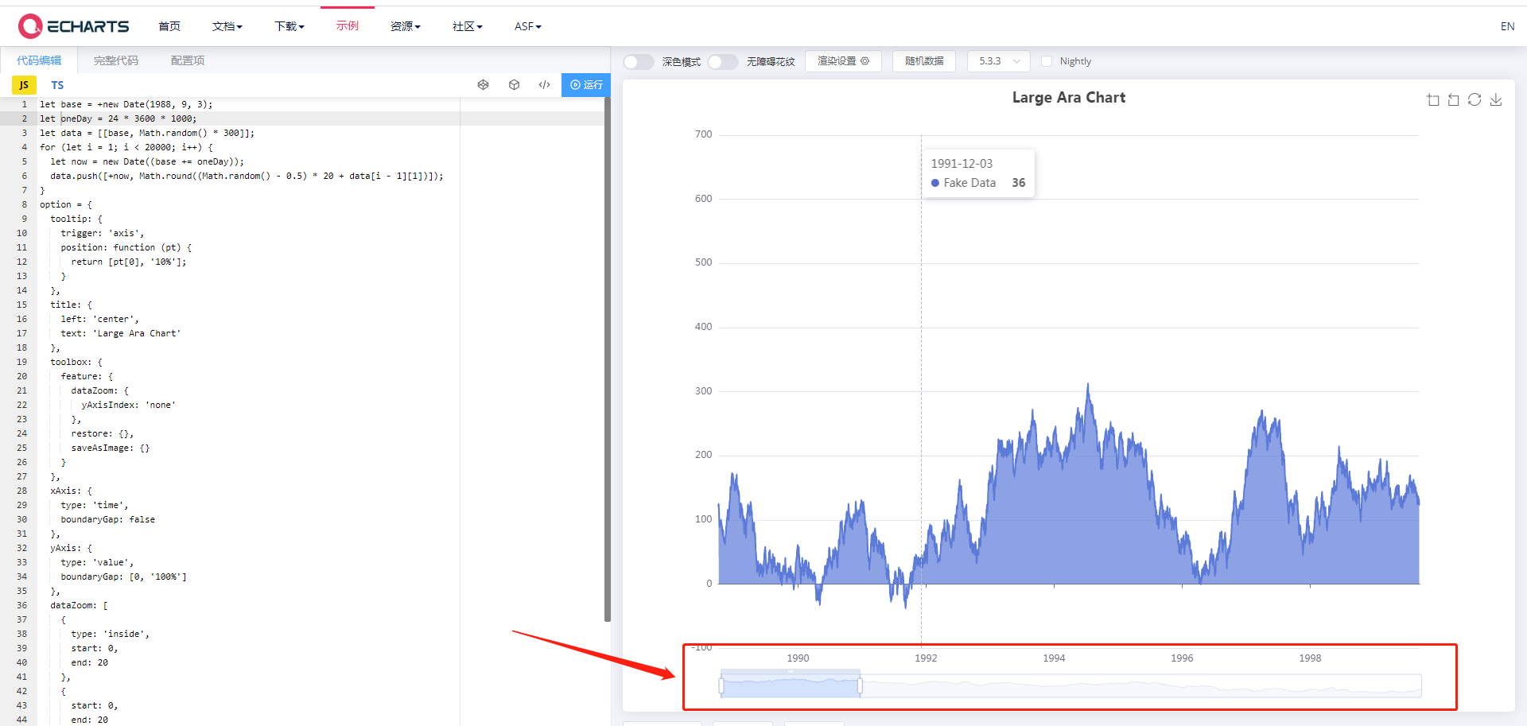1527x726 pixels.
Task: Click the chart data zoom tool
Action: click(x=1433, y=100)
